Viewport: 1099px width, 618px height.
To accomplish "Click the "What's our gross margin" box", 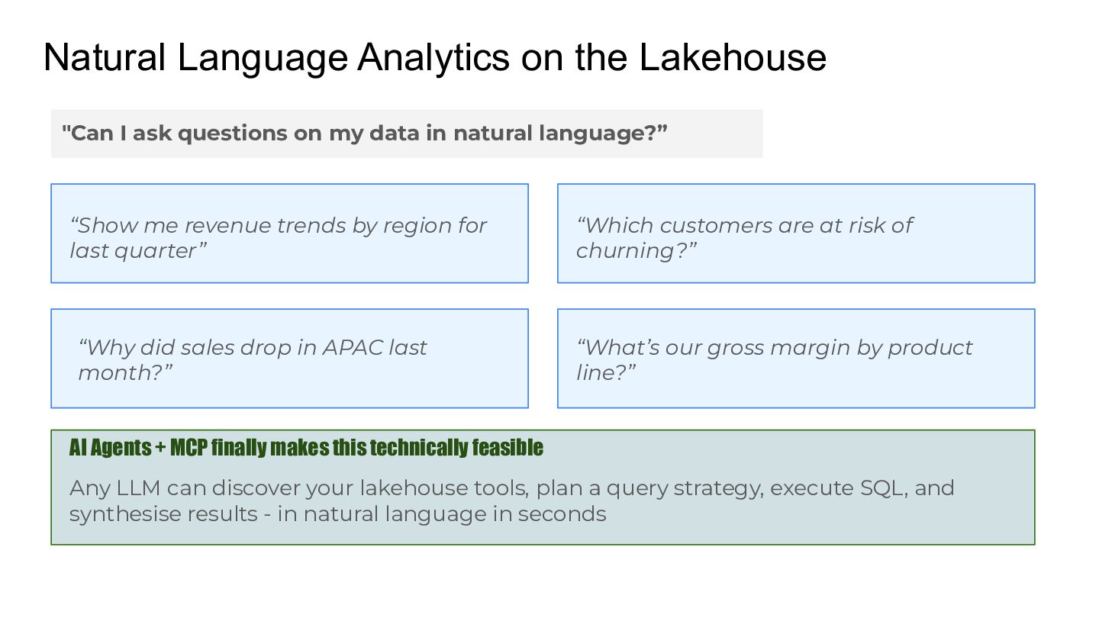I will tap(795, 359).
